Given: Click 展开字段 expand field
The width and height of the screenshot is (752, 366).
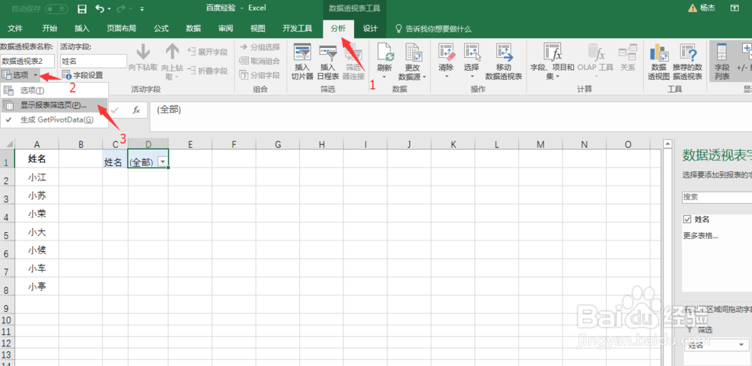Looking at the screenshot, I should (x=208, y=52).
